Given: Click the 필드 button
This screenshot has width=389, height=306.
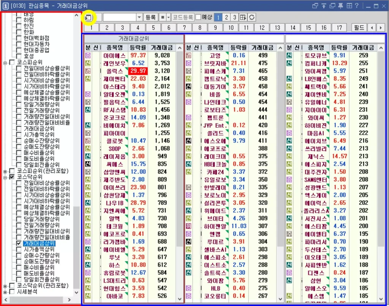Looking at the screenshot, I should click(x=359, y=27).
